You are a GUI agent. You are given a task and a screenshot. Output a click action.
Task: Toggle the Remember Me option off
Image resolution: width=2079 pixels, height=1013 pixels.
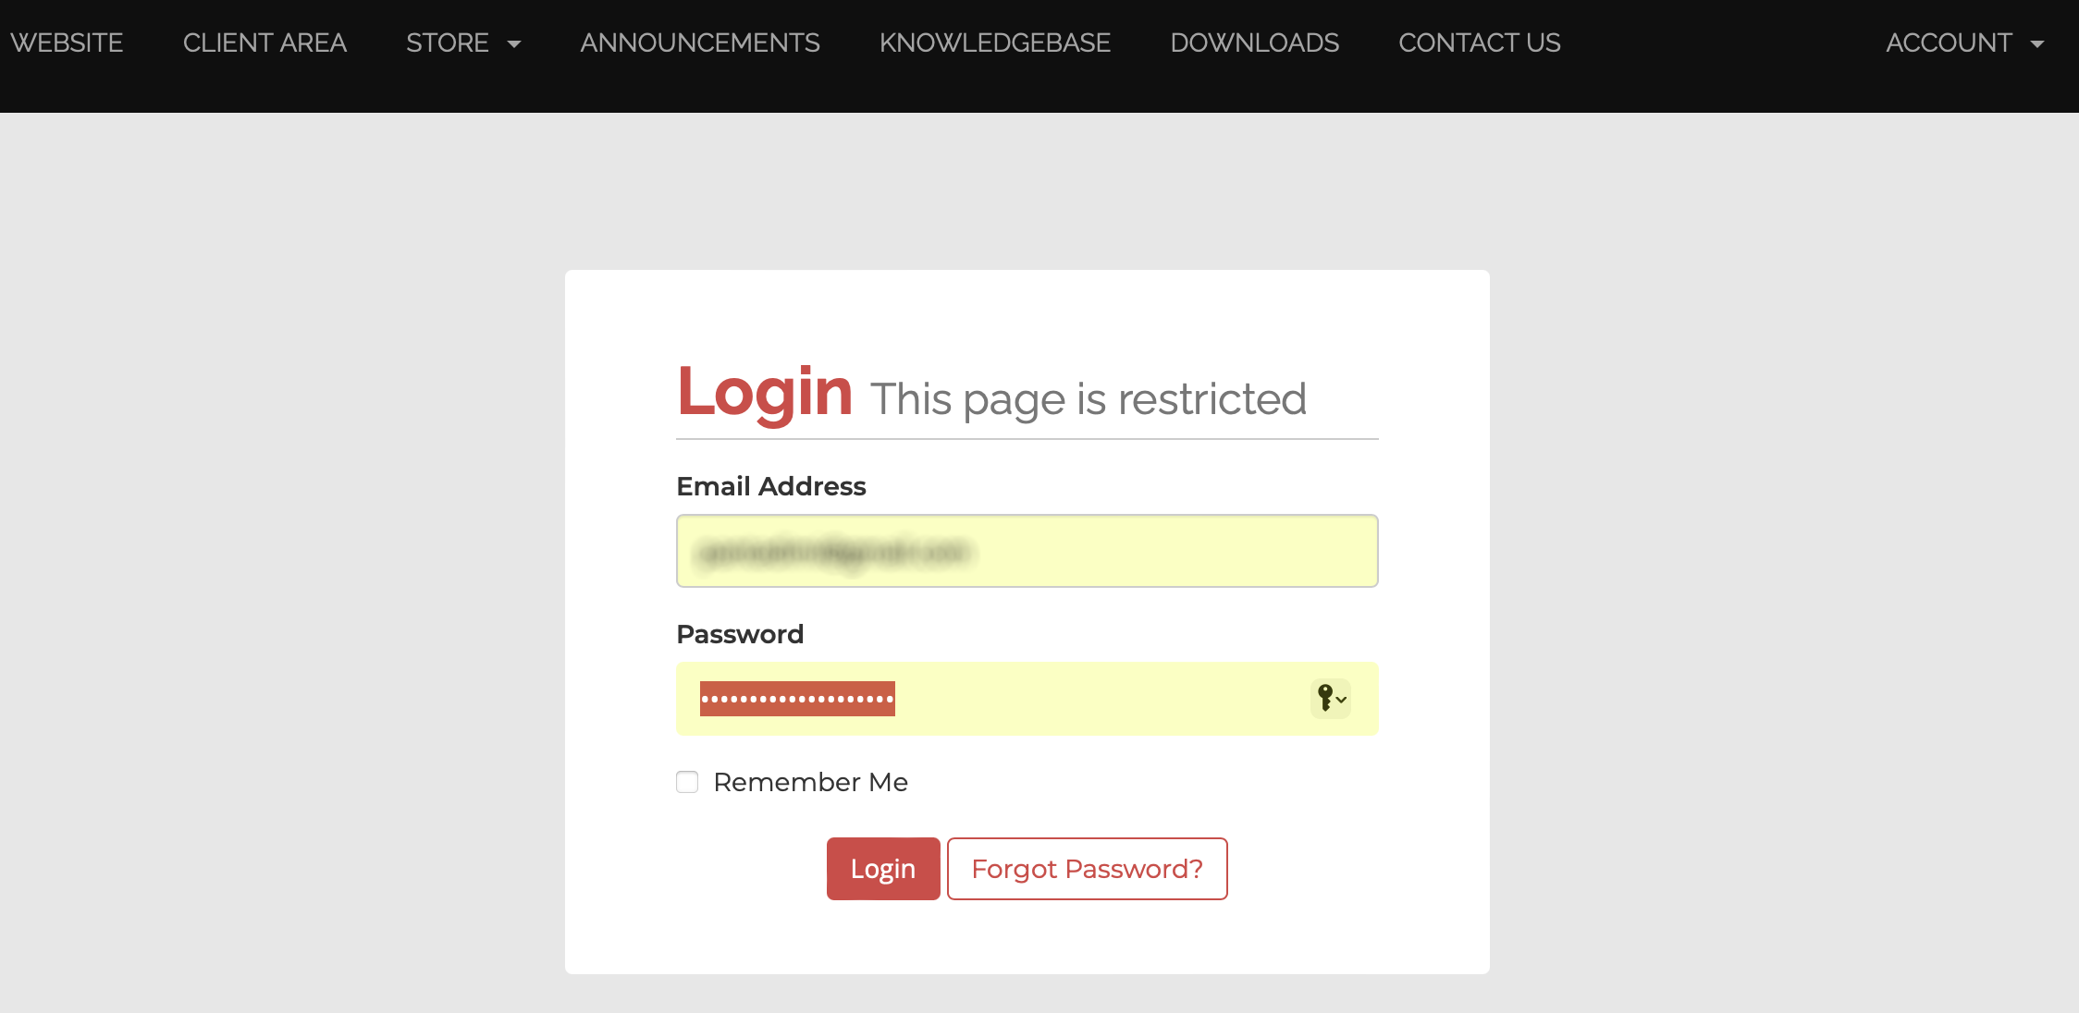(x=687, y=781)
